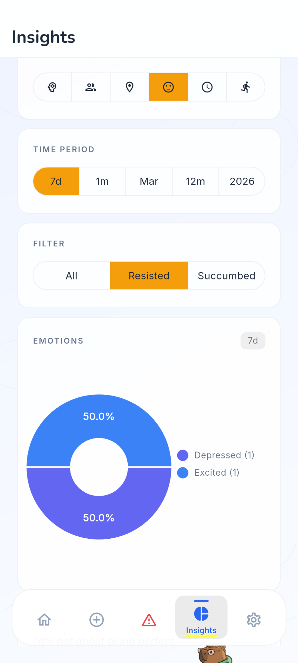
Task: Select the emotions face category icon
Action: [168, 87]
